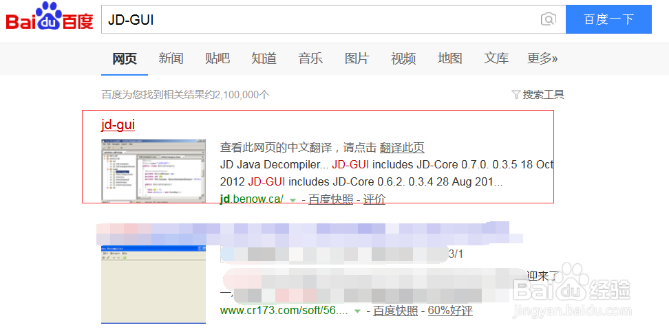
Task: Select the 网页 tab
Action: [x=125, y=58]
